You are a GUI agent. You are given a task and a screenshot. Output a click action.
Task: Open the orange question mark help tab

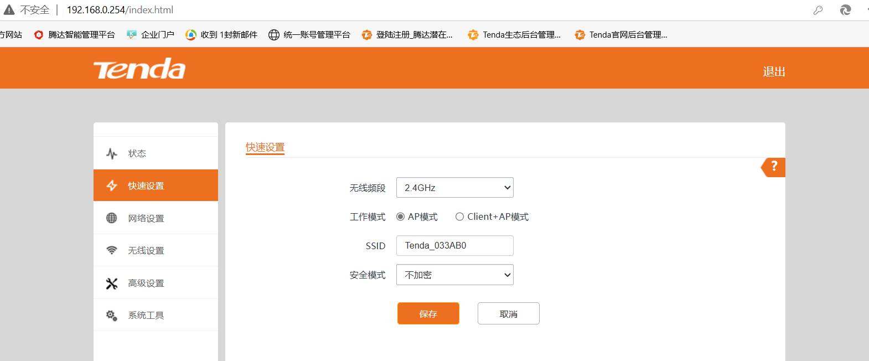point(773,167)
